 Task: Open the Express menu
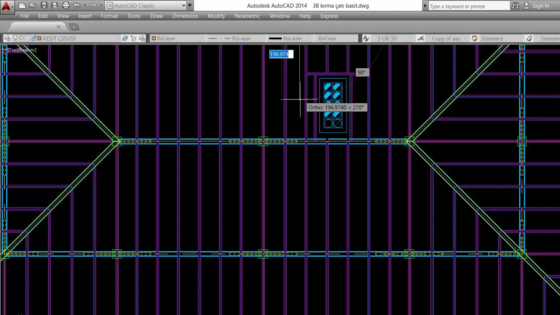point(329,16)
